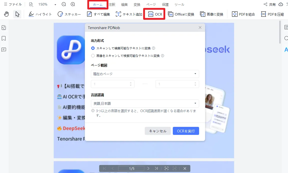Click info icon beside スキャンして編集可能なテキストに変換

coord(154,48)
